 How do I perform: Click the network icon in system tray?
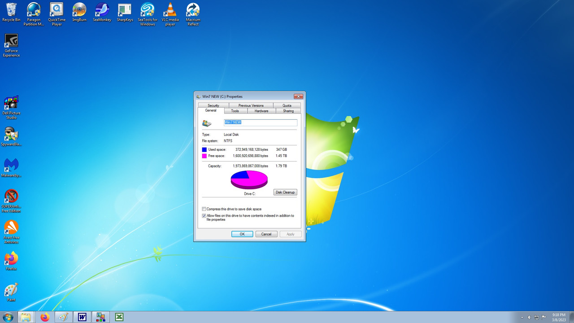pyautogui.click(x=537, y=317)
